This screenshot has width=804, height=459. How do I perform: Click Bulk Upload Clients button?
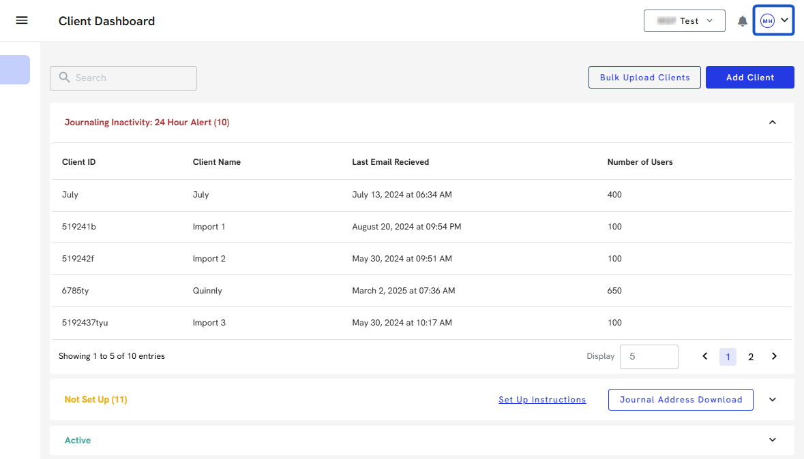(x=644, y=78)
